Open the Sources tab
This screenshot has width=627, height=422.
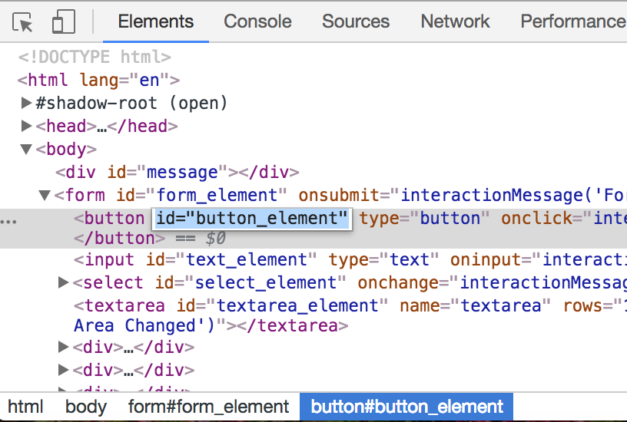coord(356,21)
